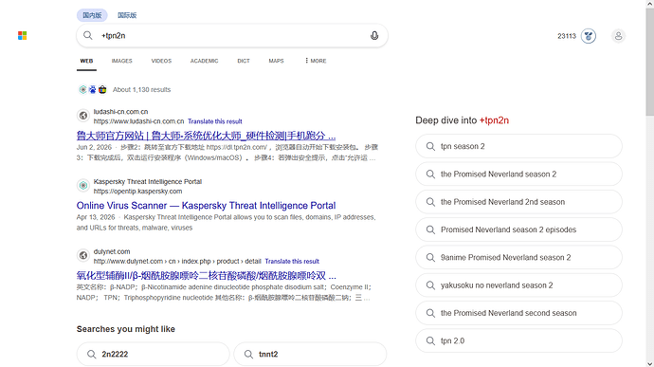Switch to the 国内版 domestic version toggle
Image resolution: width=654 pixels, height=367 pixels.
92,15
